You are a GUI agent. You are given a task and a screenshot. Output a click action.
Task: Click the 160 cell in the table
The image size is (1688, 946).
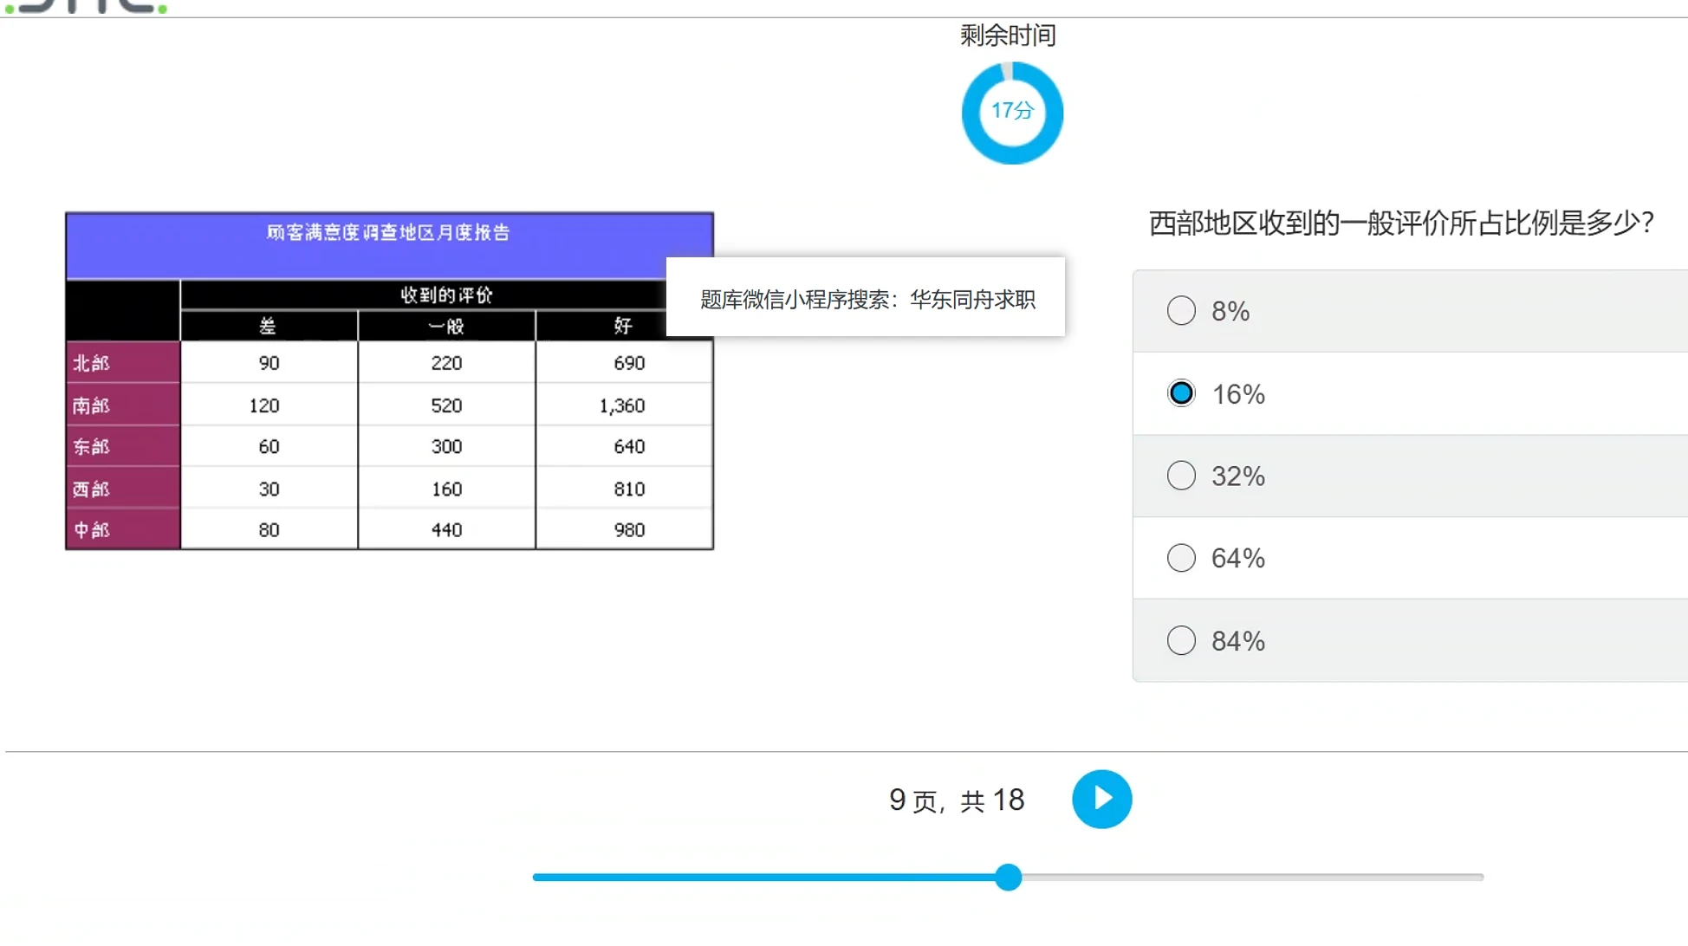point(446,489)
